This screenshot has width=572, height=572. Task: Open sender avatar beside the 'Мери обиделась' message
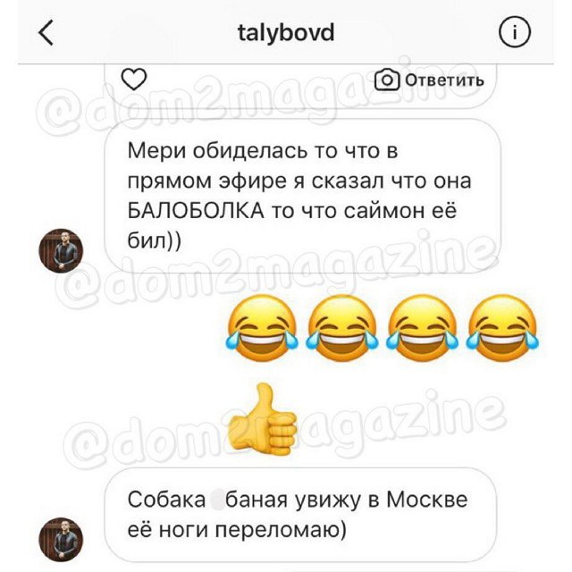(61, 250)
